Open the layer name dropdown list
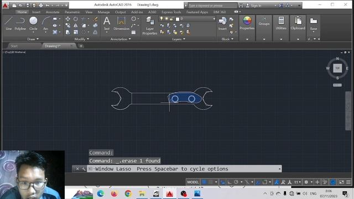The image size is (354, 199). pos(214,19)
